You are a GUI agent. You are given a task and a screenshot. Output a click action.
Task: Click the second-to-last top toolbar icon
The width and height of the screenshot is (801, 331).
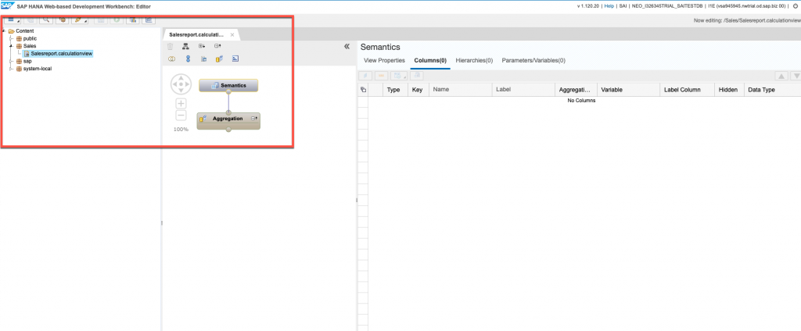pos(133,20)
